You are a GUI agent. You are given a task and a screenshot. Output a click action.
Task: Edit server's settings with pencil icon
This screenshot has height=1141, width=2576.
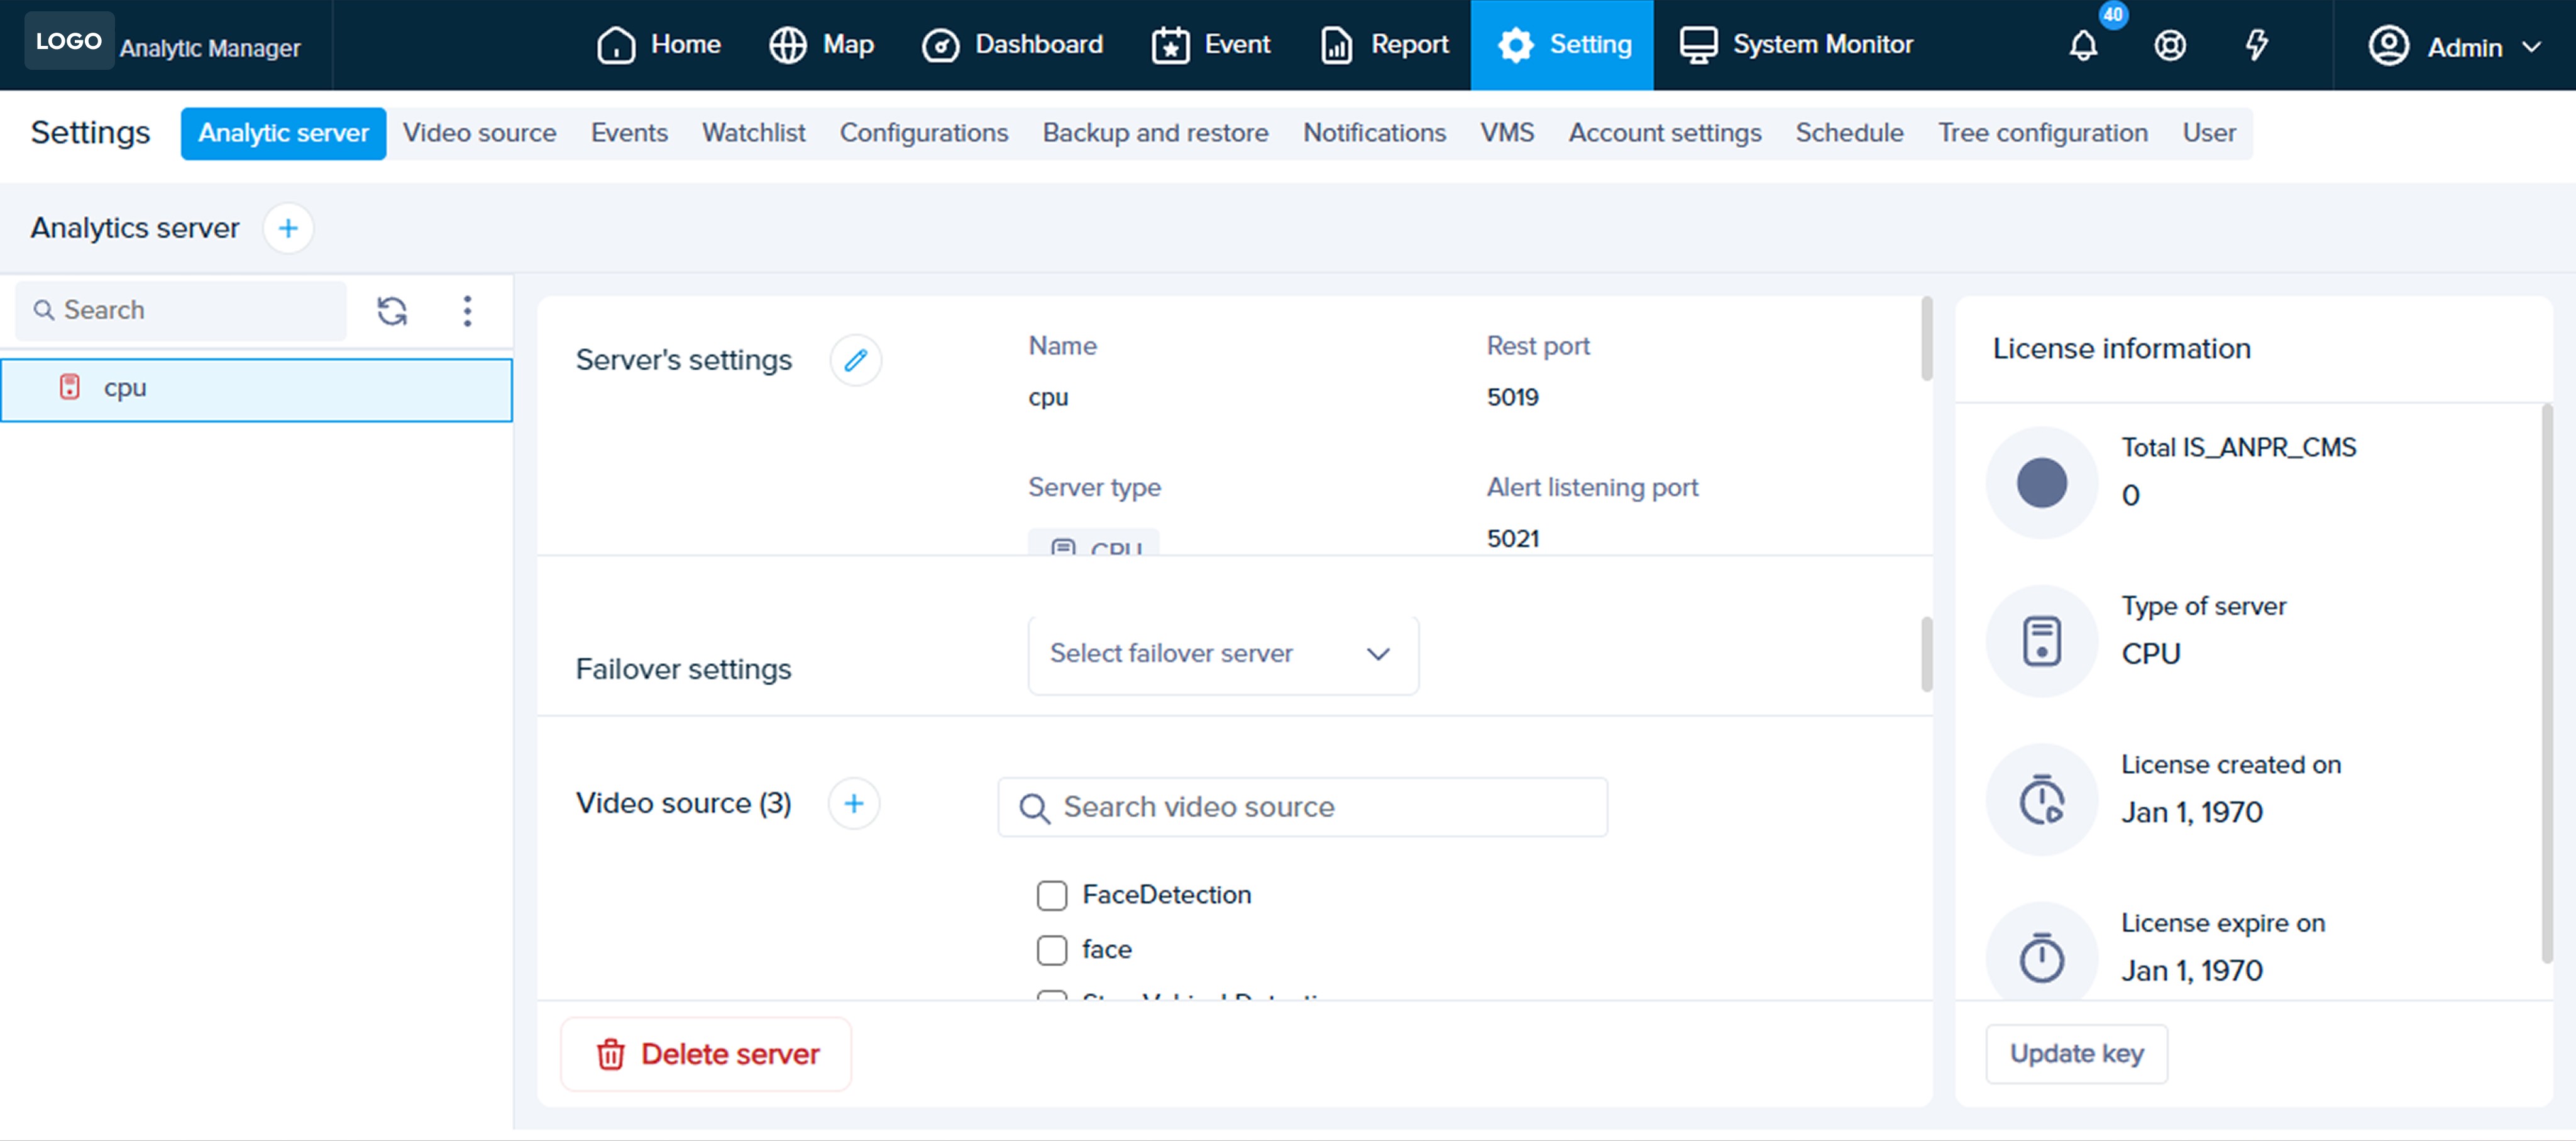[855, 360]
